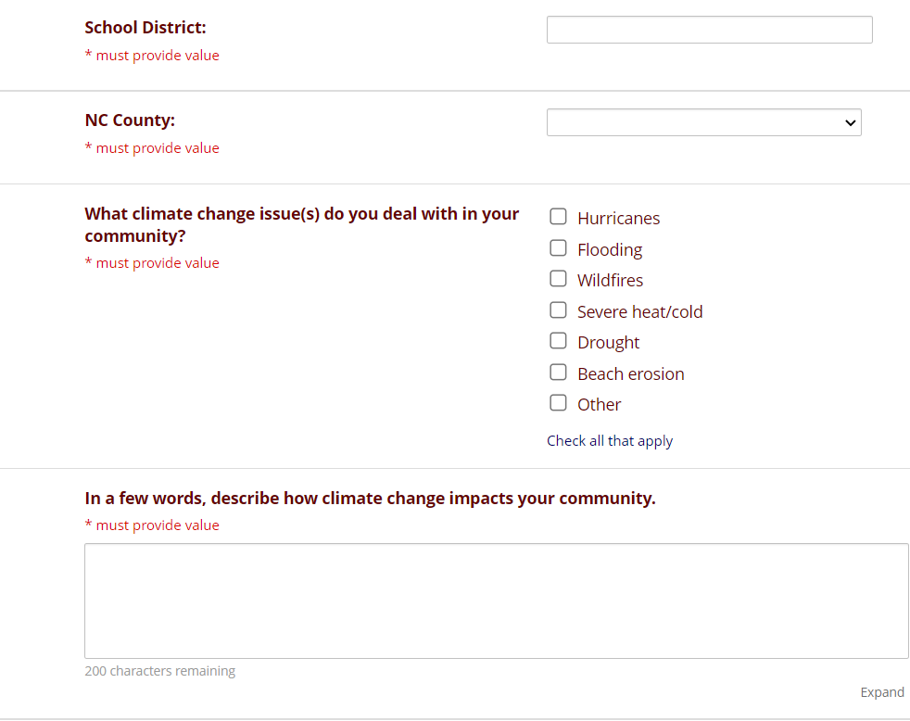Click the 'School District:' field label
The height and width of the screenshot is (721, 910).
[145, 28]
